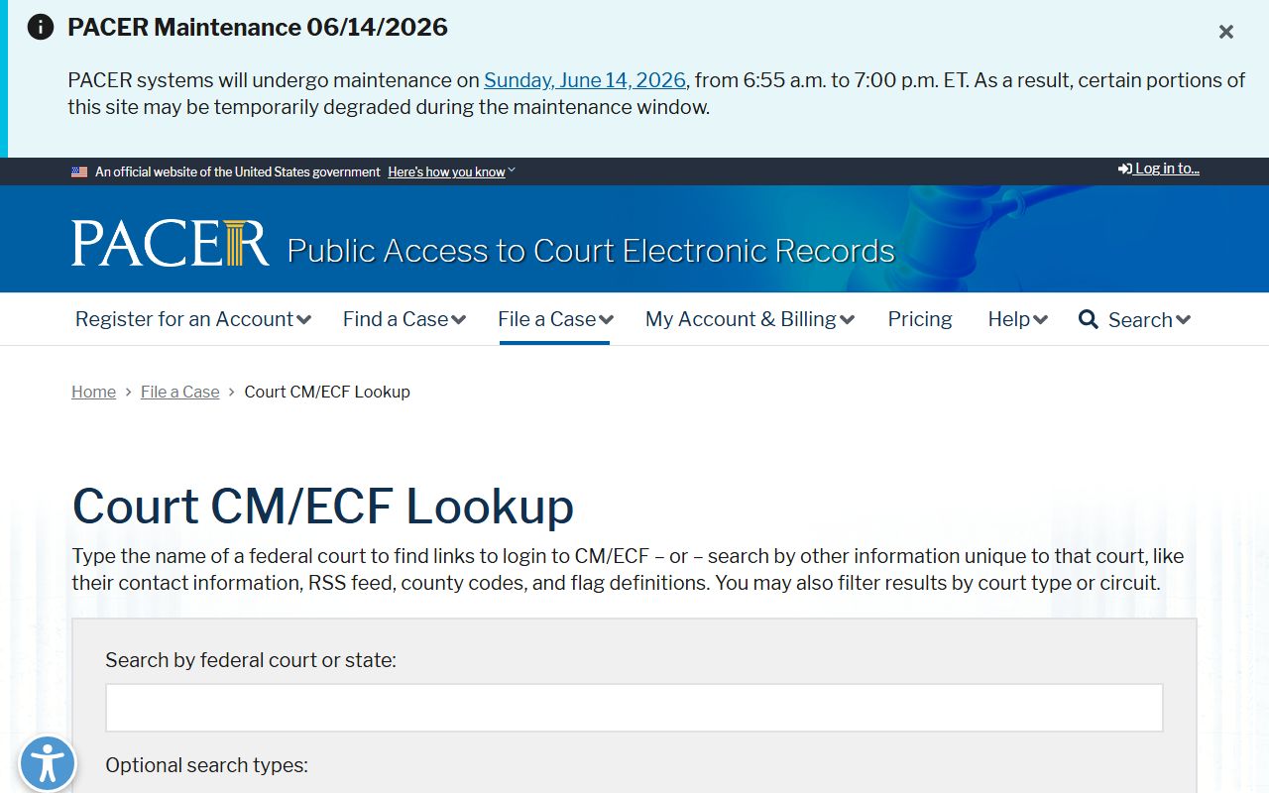The height and width of the screenshot is (793, 1269).
Task: Open Register for an Account menu
Action: (x=193, y=319)
